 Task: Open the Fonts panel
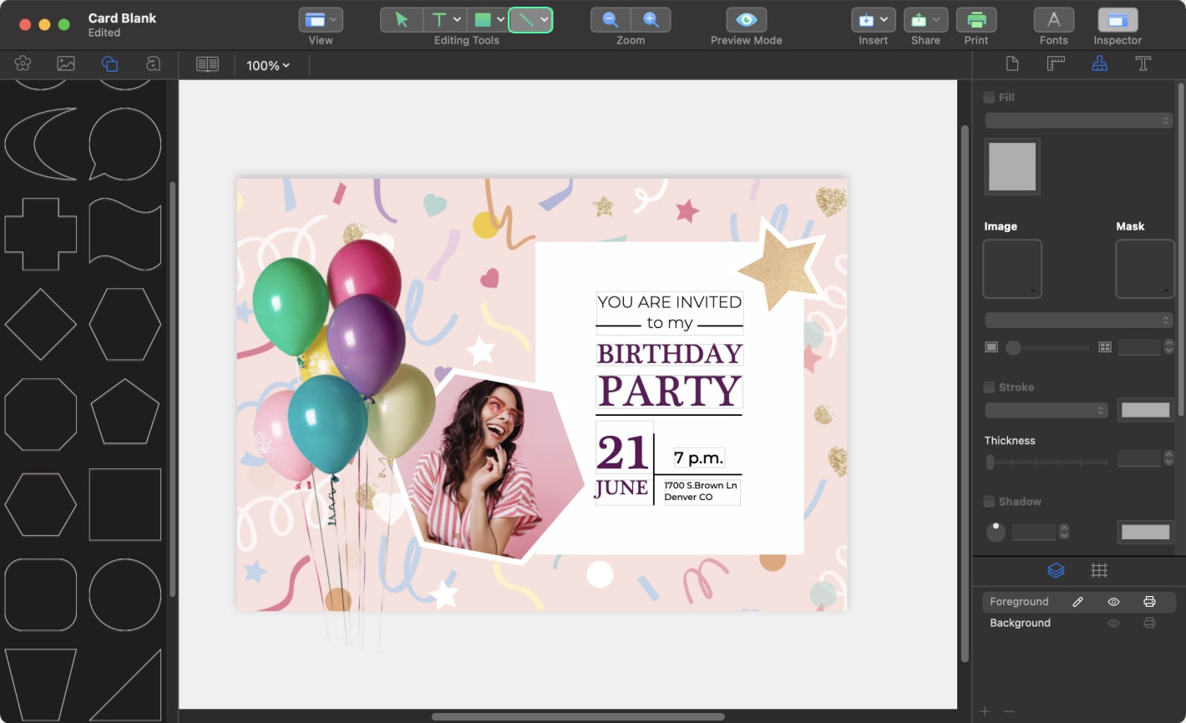tap(1053, 19)
